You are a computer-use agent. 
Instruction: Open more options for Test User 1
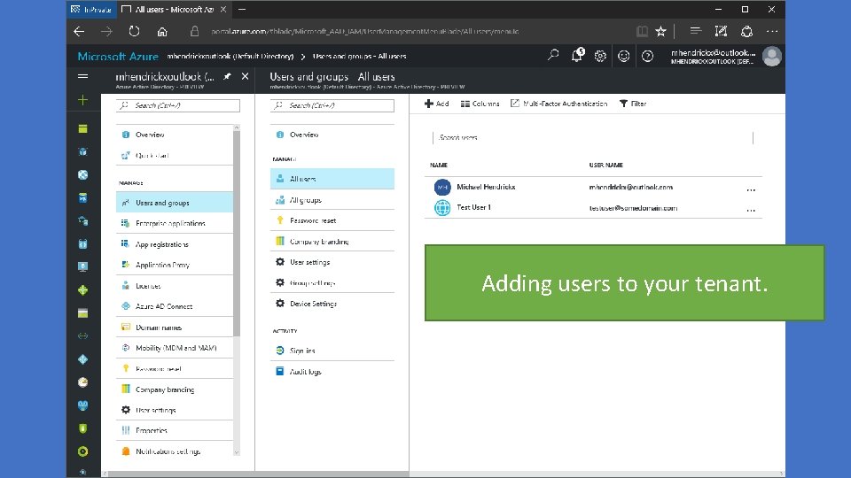point(751,211)
